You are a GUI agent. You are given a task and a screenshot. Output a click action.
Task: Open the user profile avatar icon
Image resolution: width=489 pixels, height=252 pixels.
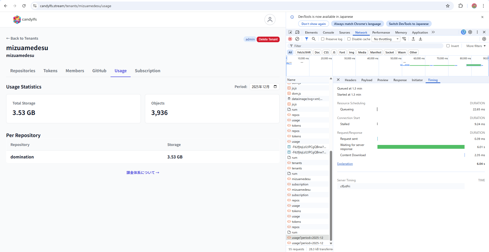point(270,20)
